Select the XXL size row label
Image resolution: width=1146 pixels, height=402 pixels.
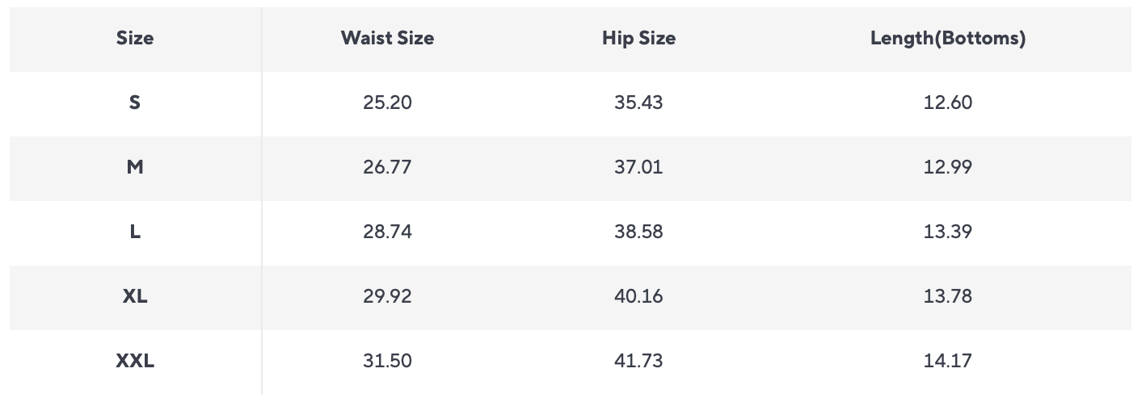pos(135,361)
